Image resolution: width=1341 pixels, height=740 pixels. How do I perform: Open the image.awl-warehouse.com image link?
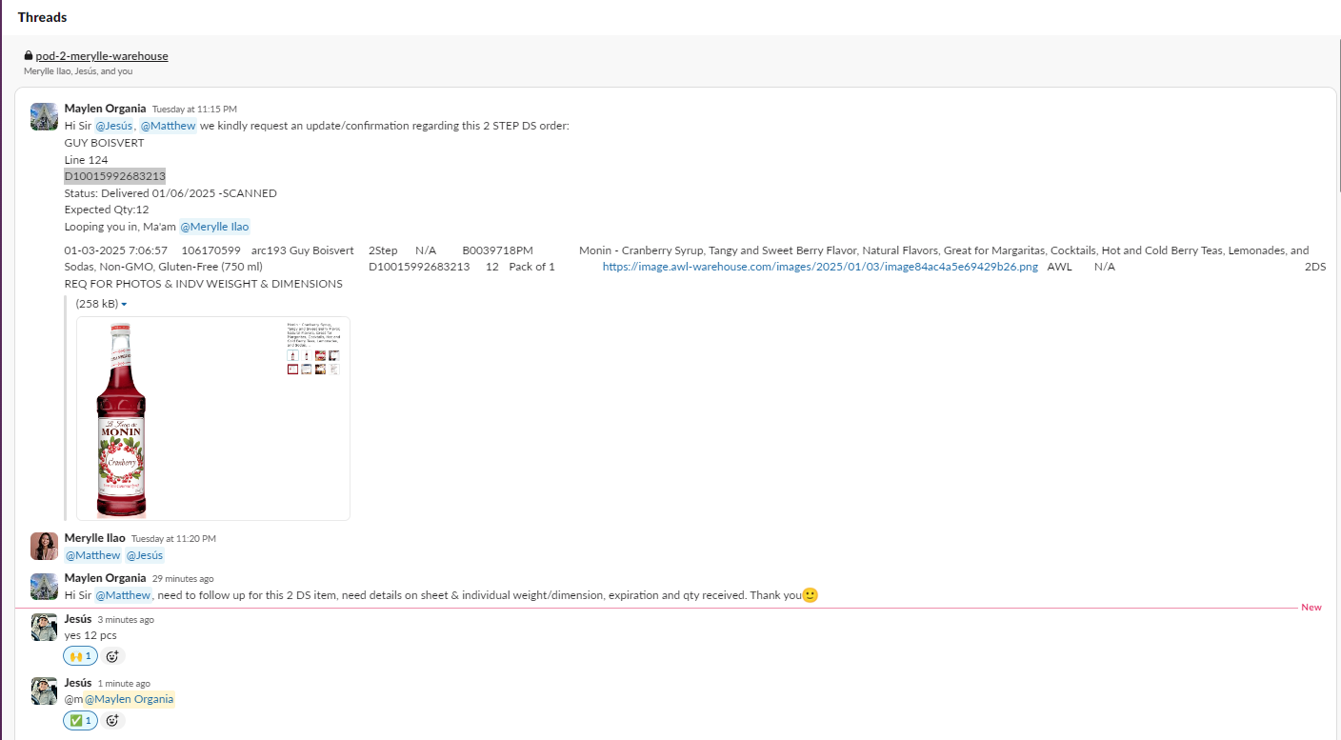point(820,267)
